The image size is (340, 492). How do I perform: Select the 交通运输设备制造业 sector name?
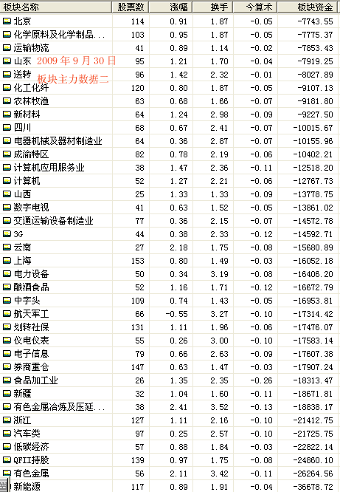[x=54, y=221]
